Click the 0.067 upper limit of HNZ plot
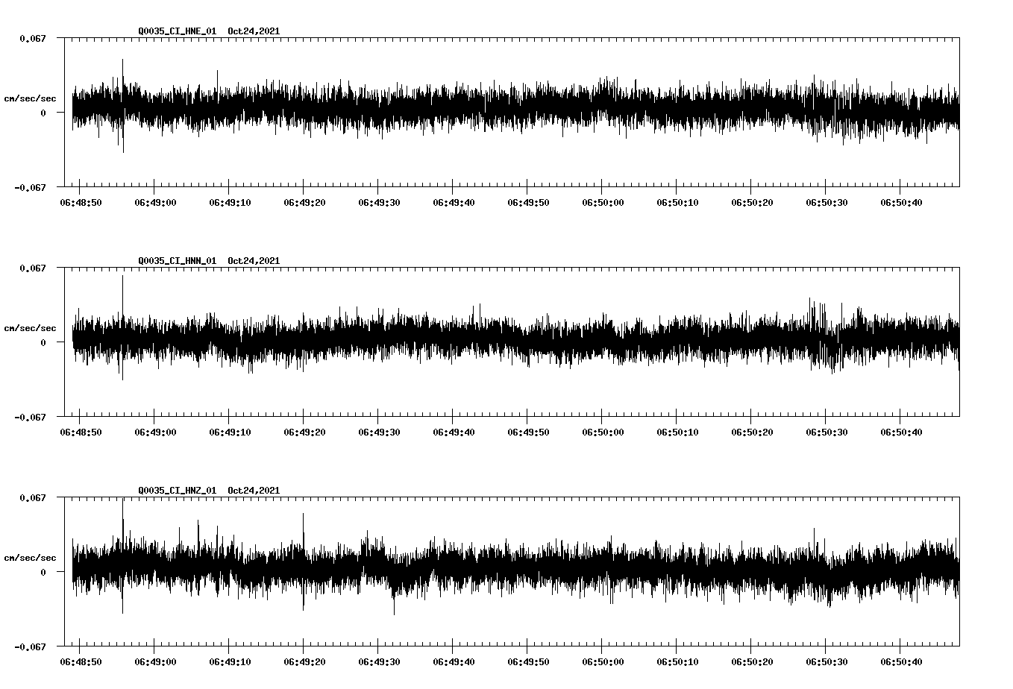The height and width of the screenshot is (689, 1013). tap(33, 497)
